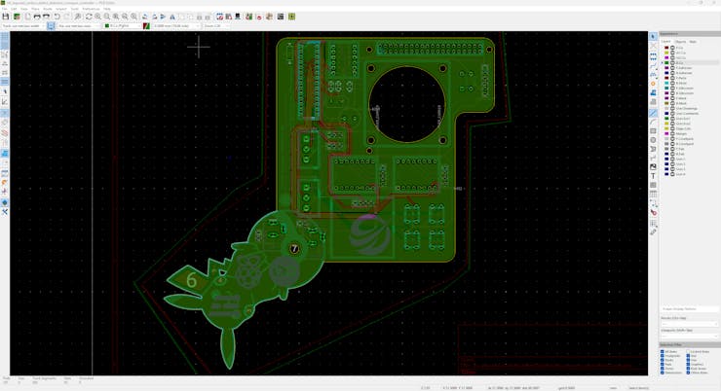Switch to the Layers tab

pyautogui.click(x=665, y=42)
